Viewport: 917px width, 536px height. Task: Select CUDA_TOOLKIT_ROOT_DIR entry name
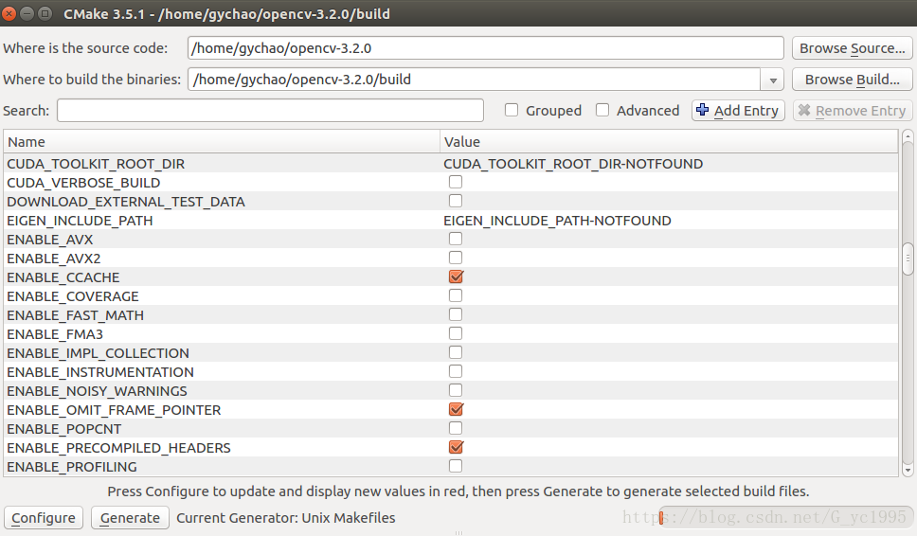96,164
